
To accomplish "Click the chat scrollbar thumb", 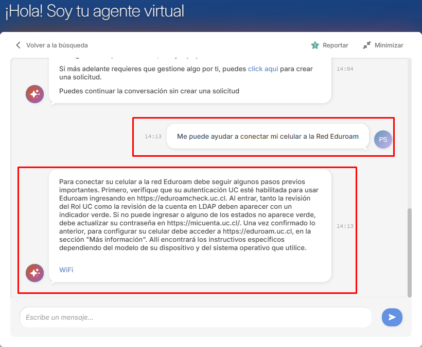I will click(409, 253).
